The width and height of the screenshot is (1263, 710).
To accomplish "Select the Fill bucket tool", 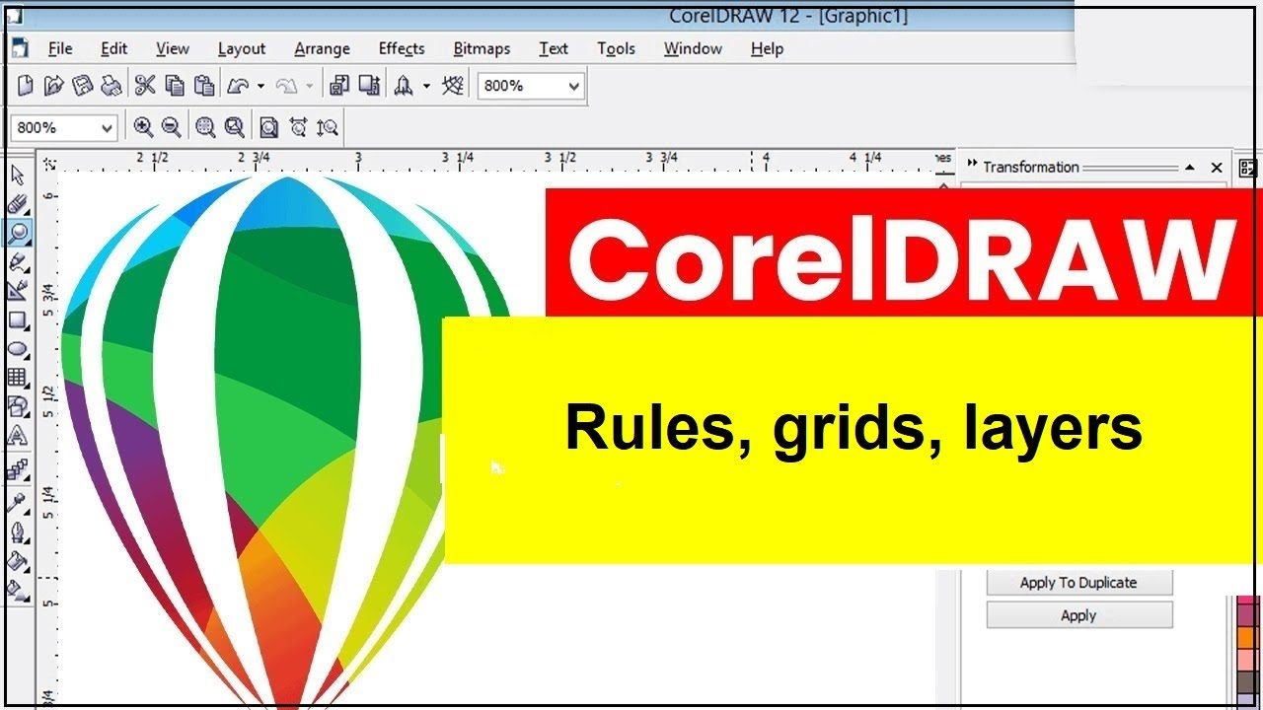I will coord(18,561).
